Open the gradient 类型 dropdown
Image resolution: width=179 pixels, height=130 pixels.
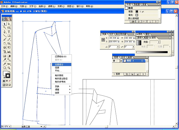coord(159,42)
